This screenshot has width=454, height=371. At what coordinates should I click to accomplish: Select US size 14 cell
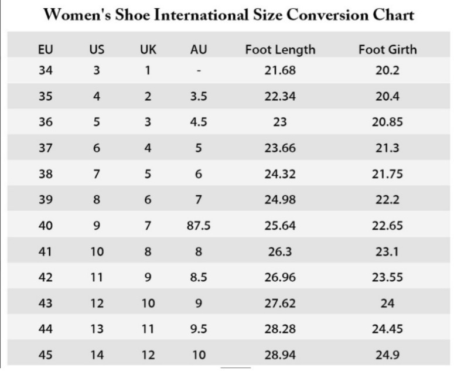coord(97,355)
